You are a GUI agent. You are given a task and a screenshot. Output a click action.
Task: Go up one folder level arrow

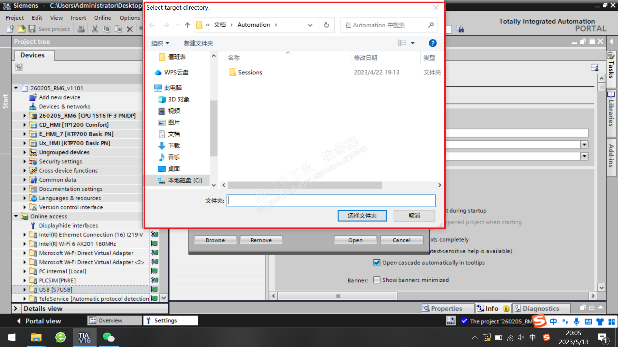(x=187, y=25)
